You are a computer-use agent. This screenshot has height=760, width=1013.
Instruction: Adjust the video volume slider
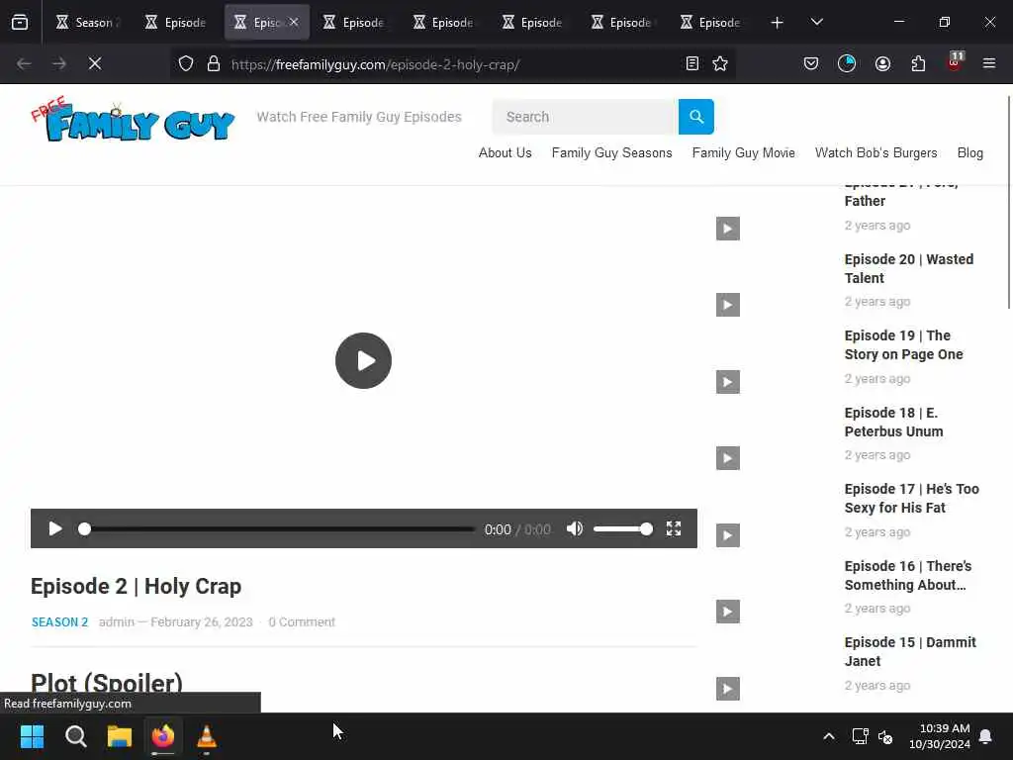(x=623, y=529)
